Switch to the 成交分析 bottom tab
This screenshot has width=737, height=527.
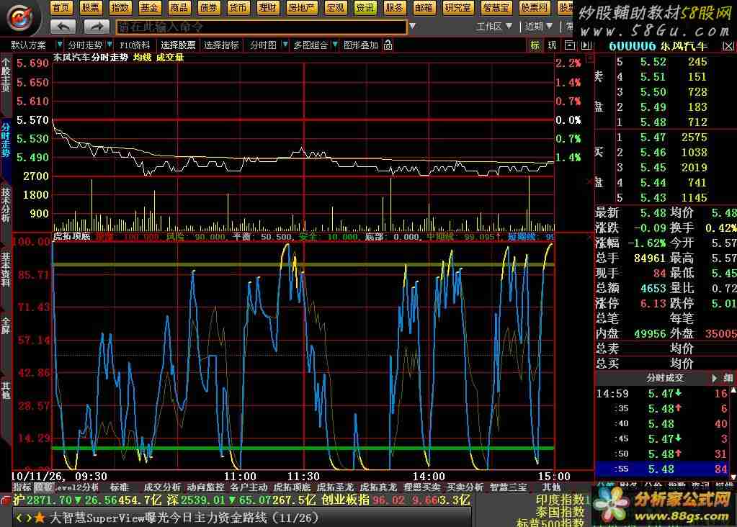click(161, 487)
